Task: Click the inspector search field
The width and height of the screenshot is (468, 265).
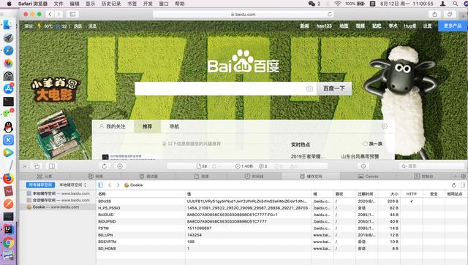Action: [431, 166]
